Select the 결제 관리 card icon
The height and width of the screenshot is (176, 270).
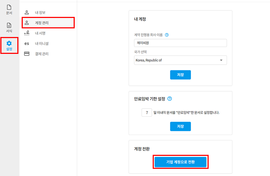click(x=26, y=54)
